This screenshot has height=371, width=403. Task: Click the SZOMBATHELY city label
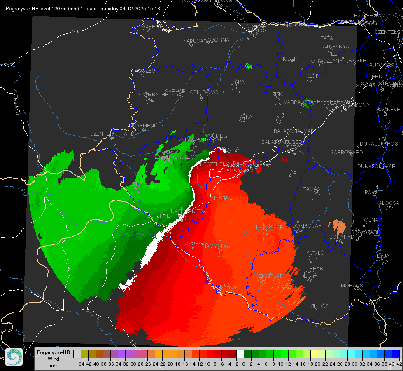tap(156, 95)
